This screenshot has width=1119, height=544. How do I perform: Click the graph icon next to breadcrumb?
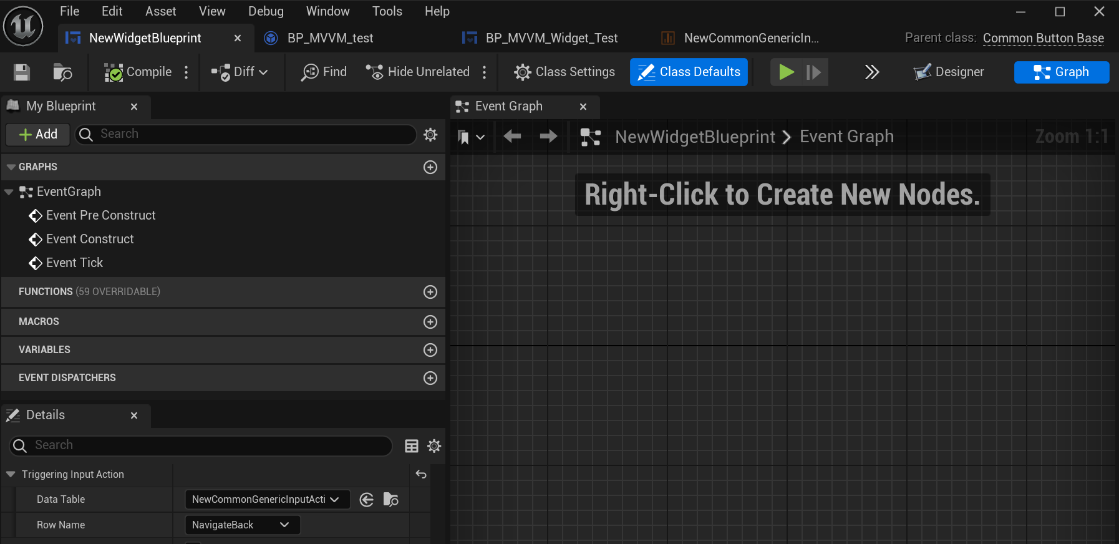(591, 137)
